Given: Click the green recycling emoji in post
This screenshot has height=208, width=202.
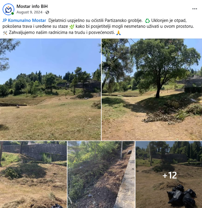Looking at the screenshot, I should click(x=147, y=21).
